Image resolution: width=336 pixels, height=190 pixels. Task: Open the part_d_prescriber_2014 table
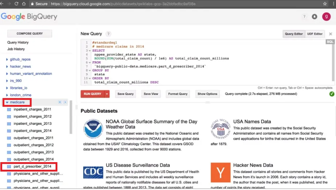coord(32,166)
